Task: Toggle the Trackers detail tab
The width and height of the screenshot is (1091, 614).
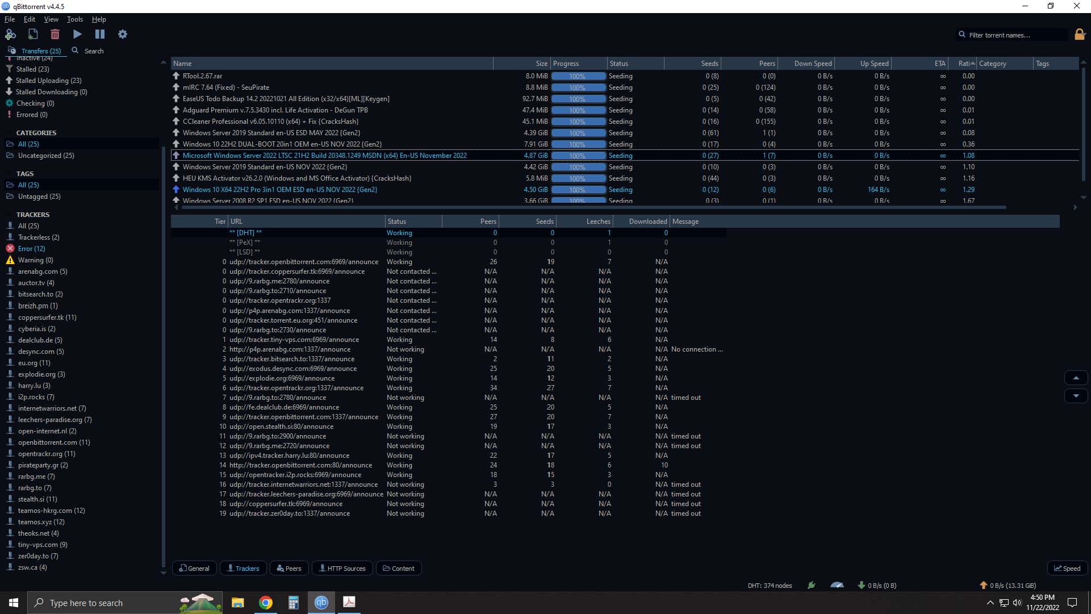Action: pos(243,569)
